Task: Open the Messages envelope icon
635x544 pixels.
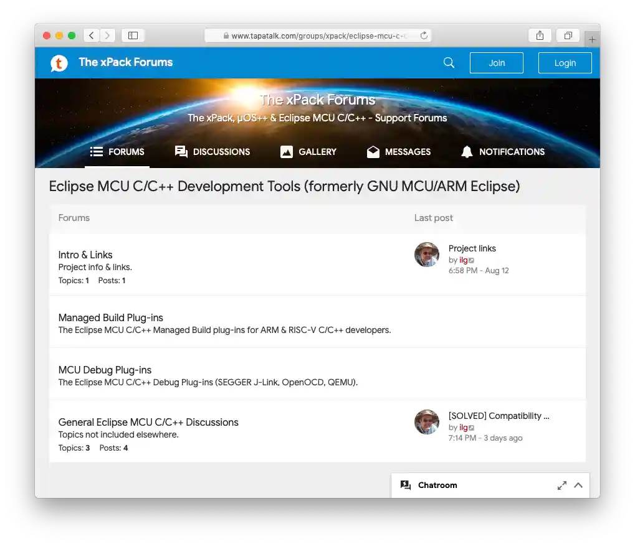Action: coord(373,151)
